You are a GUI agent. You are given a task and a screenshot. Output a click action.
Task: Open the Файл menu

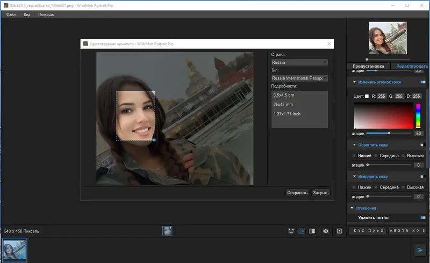click(x=11, y=14)
